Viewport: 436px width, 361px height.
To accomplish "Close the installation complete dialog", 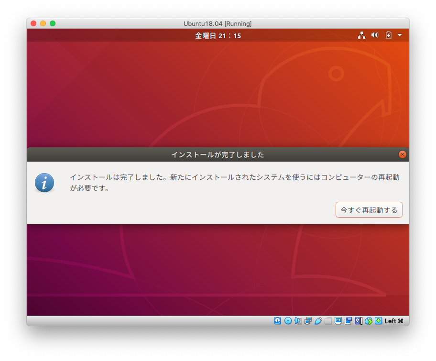I will click(x=402, y=154).
